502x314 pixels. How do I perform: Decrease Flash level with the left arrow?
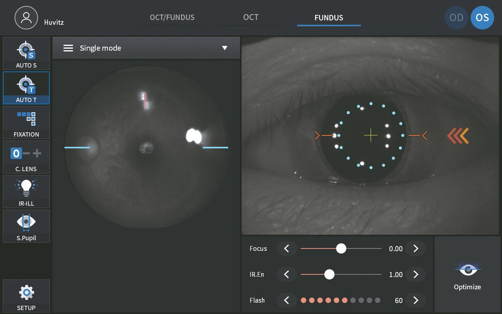coord(287,300)
